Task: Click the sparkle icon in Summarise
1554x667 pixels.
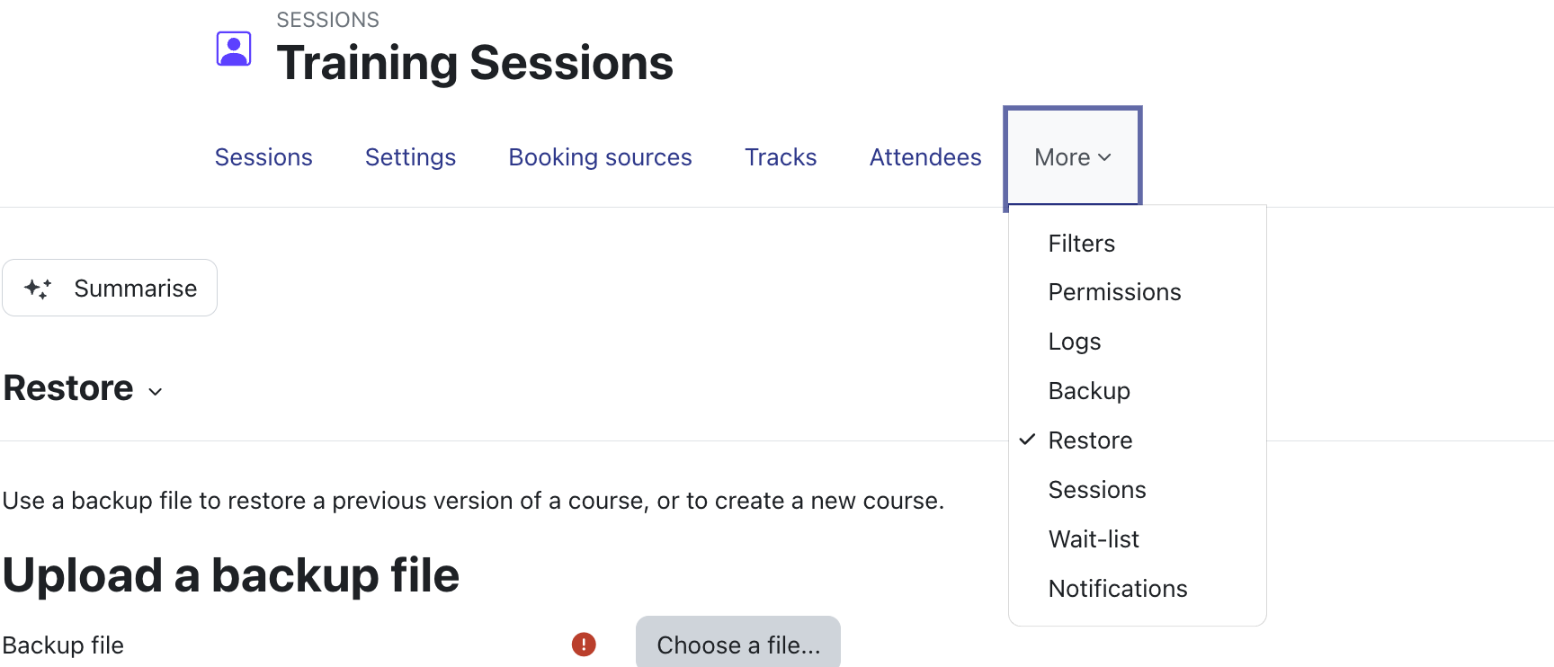Action: point(38,289)
